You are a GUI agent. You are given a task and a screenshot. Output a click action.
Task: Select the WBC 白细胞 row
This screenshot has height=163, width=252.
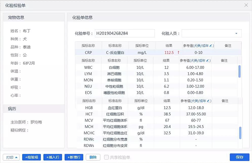[156, 67]
